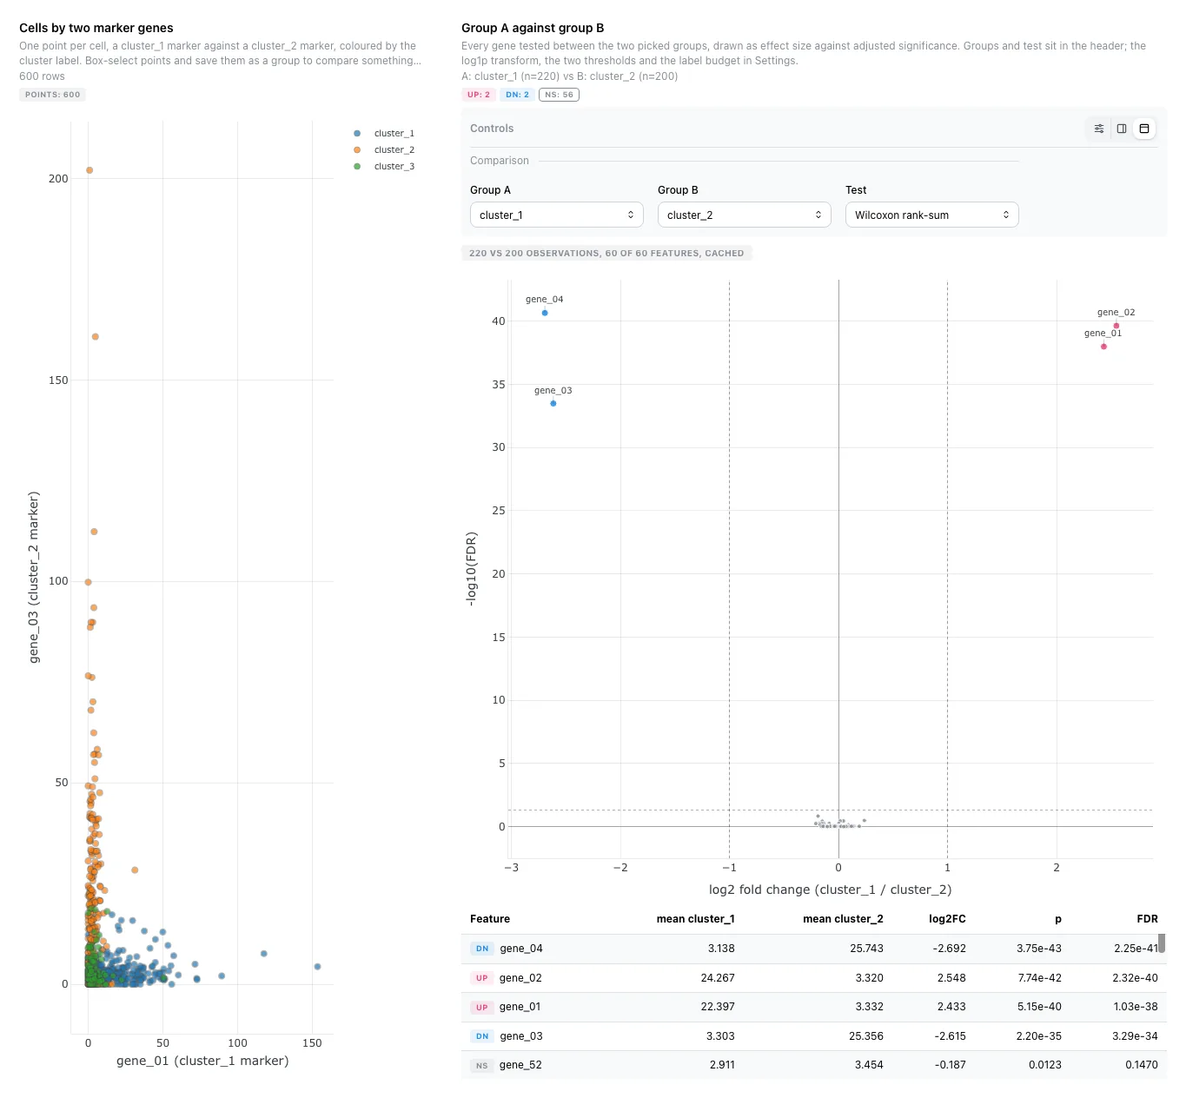Click the 25.743 mean cluster_2 cell
Image resolution: width=1186 pixels, height=1098 pixels.
click(x=866, y=949)
